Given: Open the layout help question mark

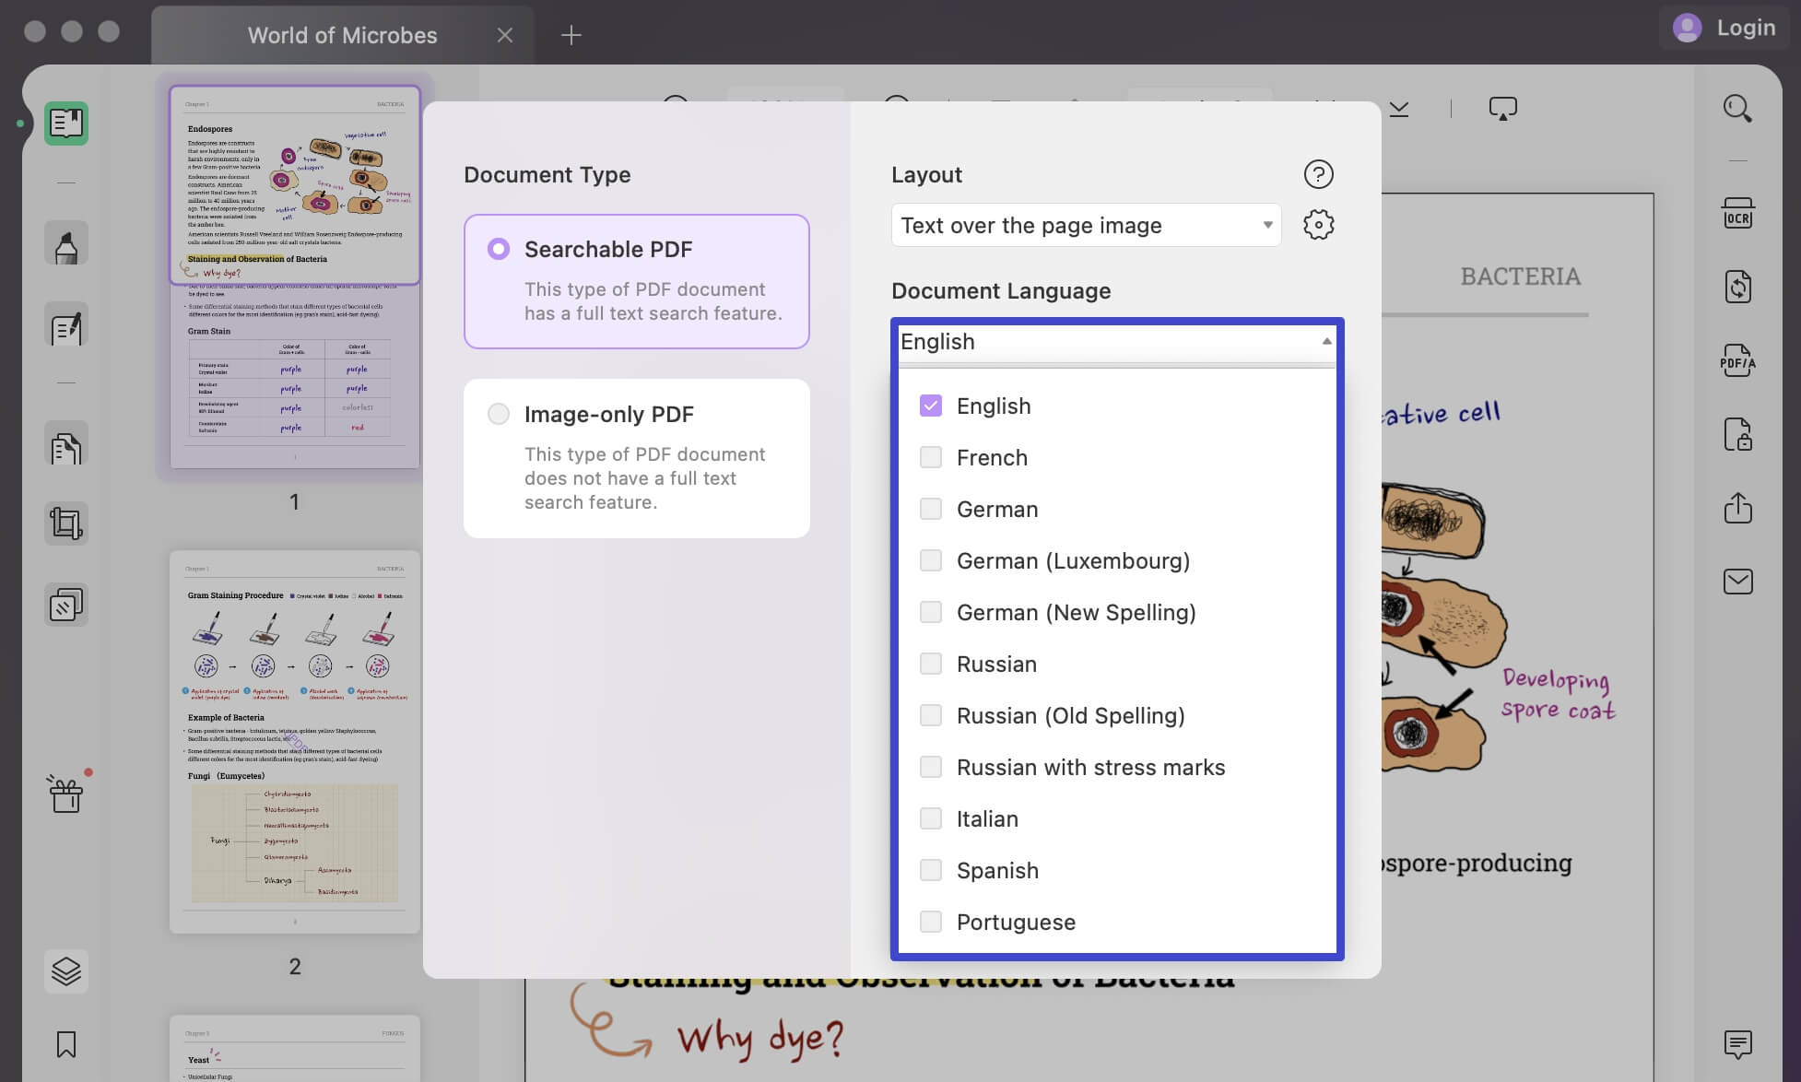Looking at the screenshot, I should (x=1318, y=174).
